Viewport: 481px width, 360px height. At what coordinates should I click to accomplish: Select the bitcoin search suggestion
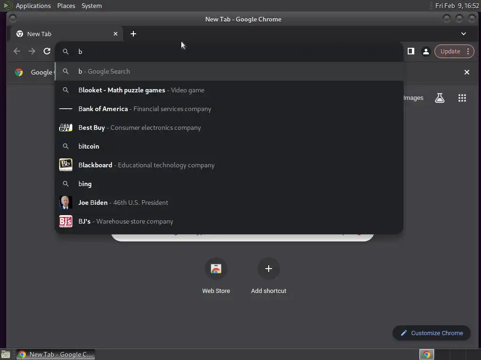point(229,146)
